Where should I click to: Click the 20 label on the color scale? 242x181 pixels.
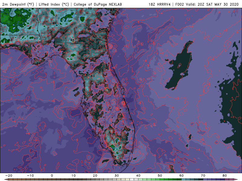pyautogui.click(x=95, y=176)
